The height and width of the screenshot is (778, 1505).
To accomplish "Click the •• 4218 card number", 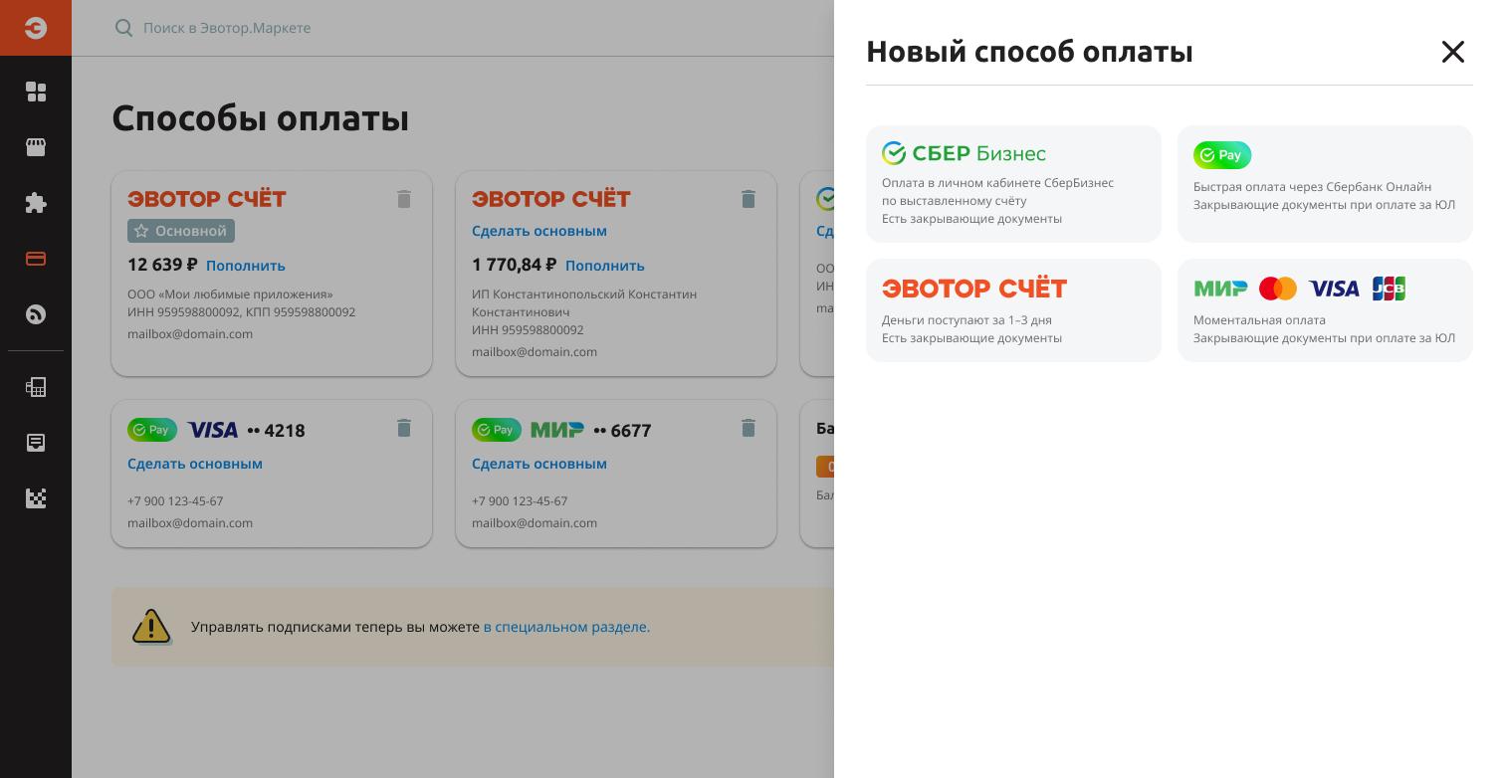I will [x=276, y=431].
